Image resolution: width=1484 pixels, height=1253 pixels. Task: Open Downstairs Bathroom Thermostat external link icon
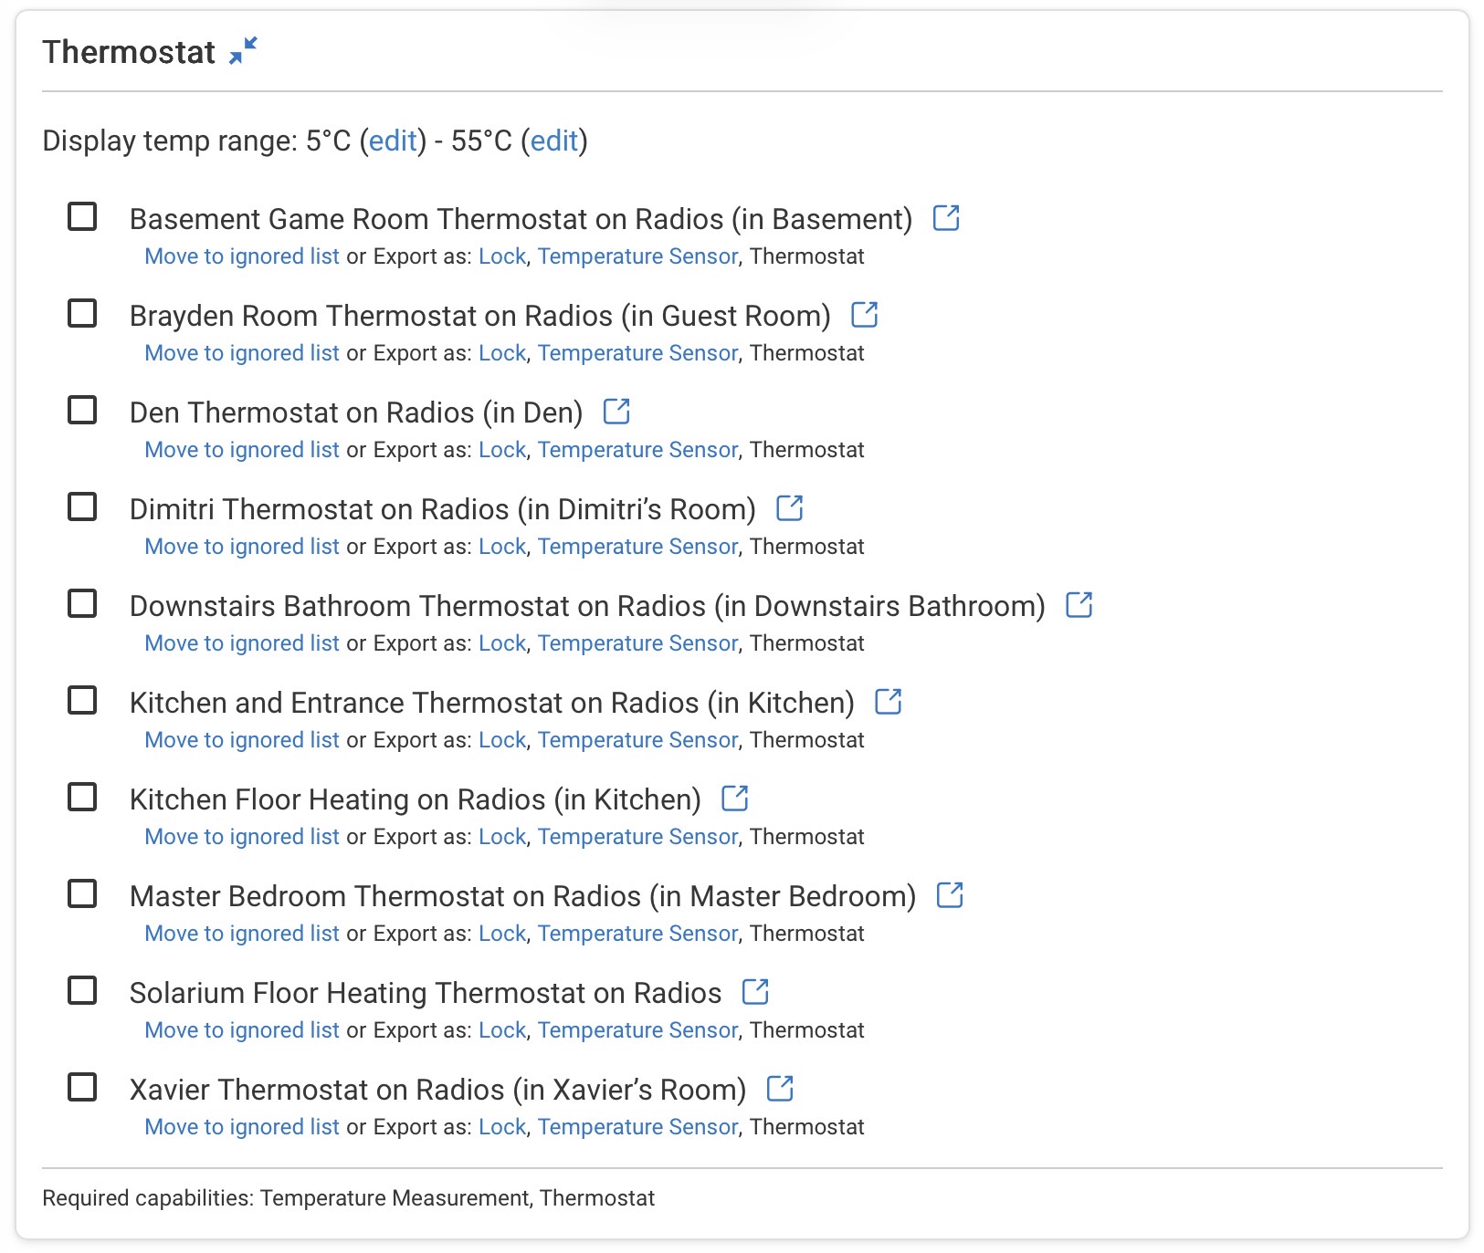click(x=1079, y=605)
